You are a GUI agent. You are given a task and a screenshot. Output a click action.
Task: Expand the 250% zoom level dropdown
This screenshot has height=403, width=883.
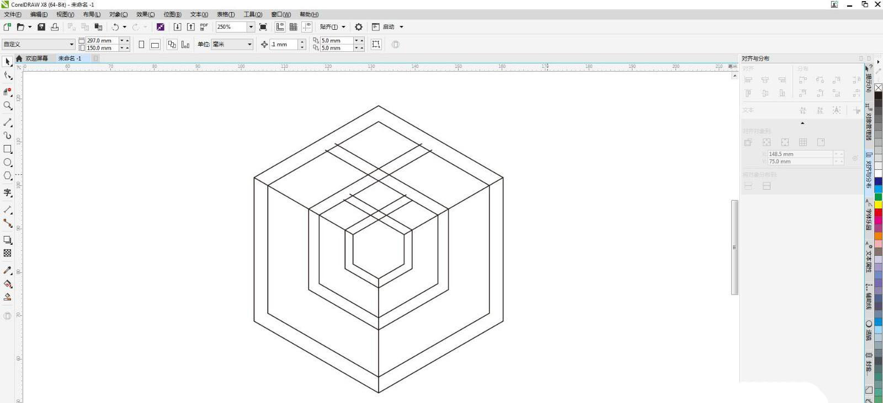251,27
